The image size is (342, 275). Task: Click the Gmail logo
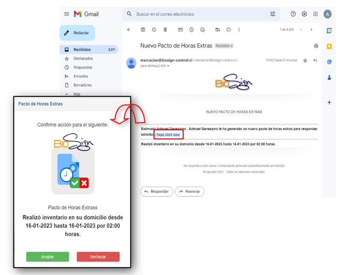86,14
